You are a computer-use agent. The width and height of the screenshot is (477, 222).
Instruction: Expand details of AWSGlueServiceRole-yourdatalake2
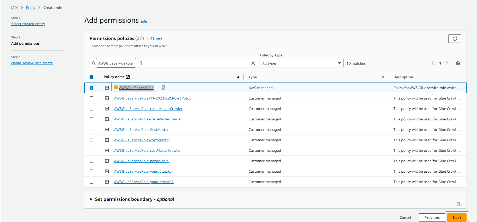point(107,182)
